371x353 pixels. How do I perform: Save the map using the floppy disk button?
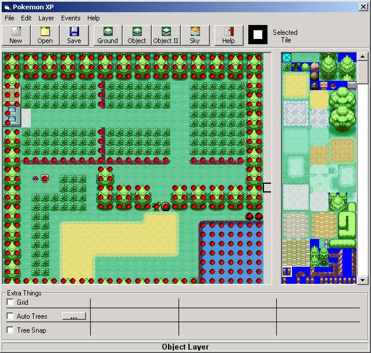tap(74, 35)
